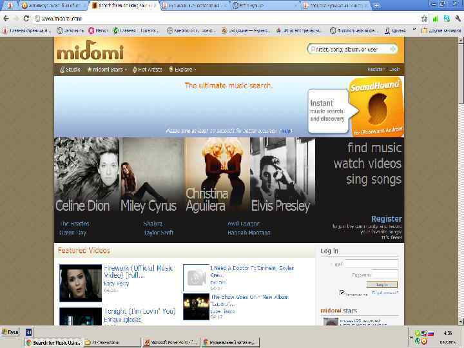Open the Celine Dion artist photo

(x=87, y=175)
